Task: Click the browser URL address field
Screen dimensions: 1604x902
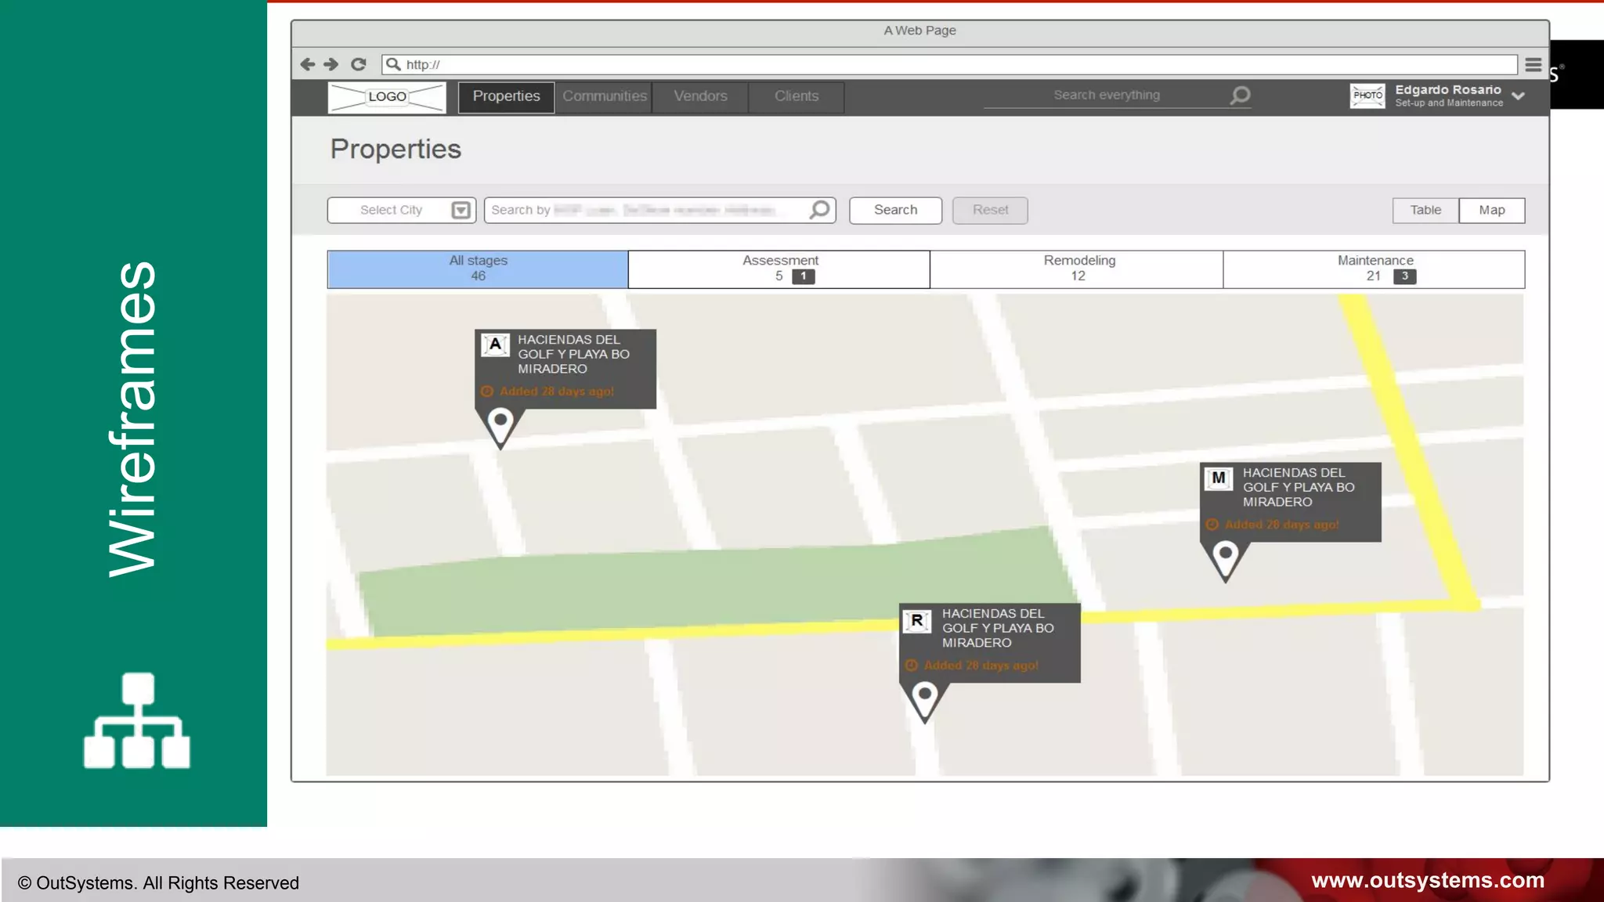Action: tap(940, 64)
